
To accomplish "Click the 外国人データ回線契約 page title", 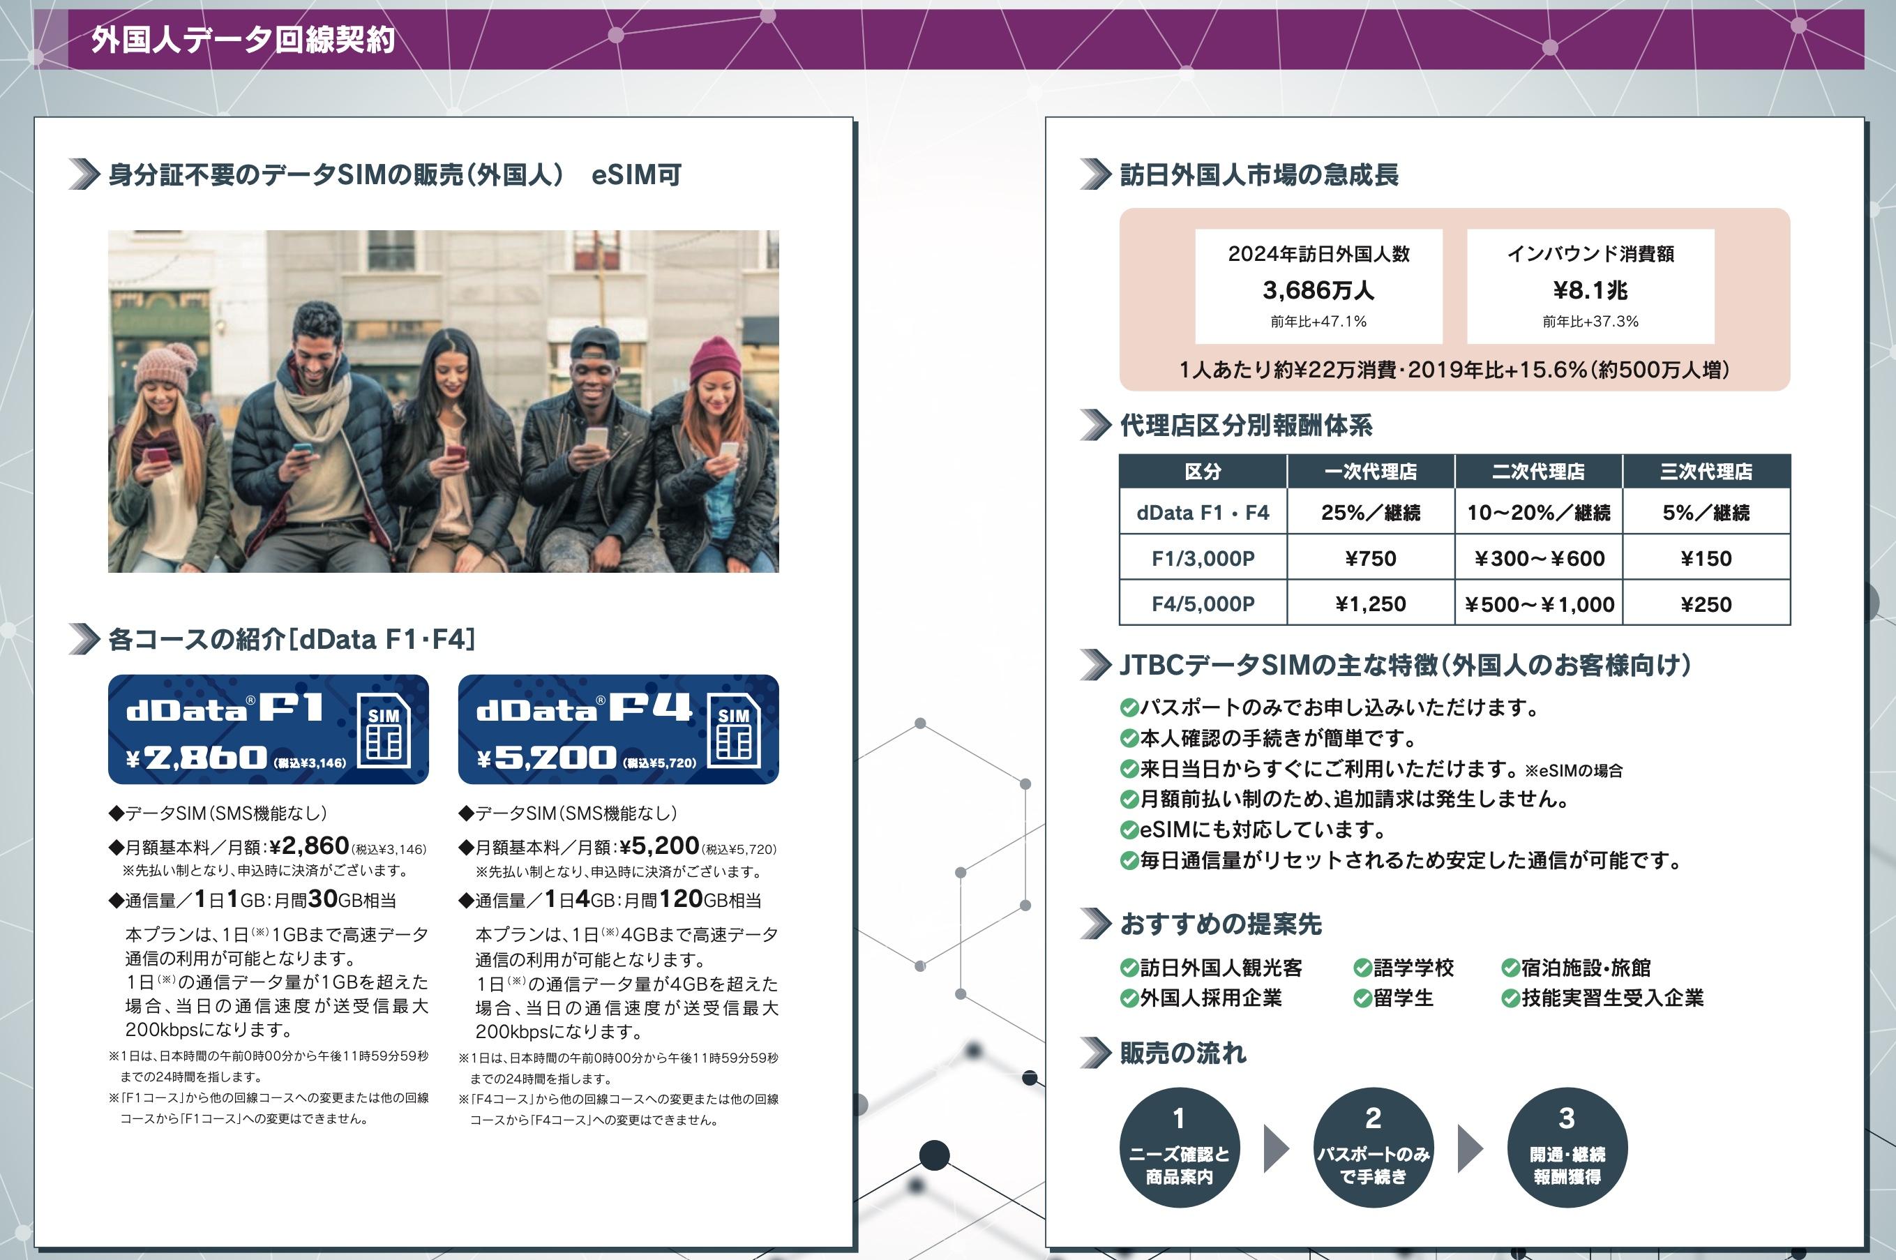I will (x=243, y=39).
